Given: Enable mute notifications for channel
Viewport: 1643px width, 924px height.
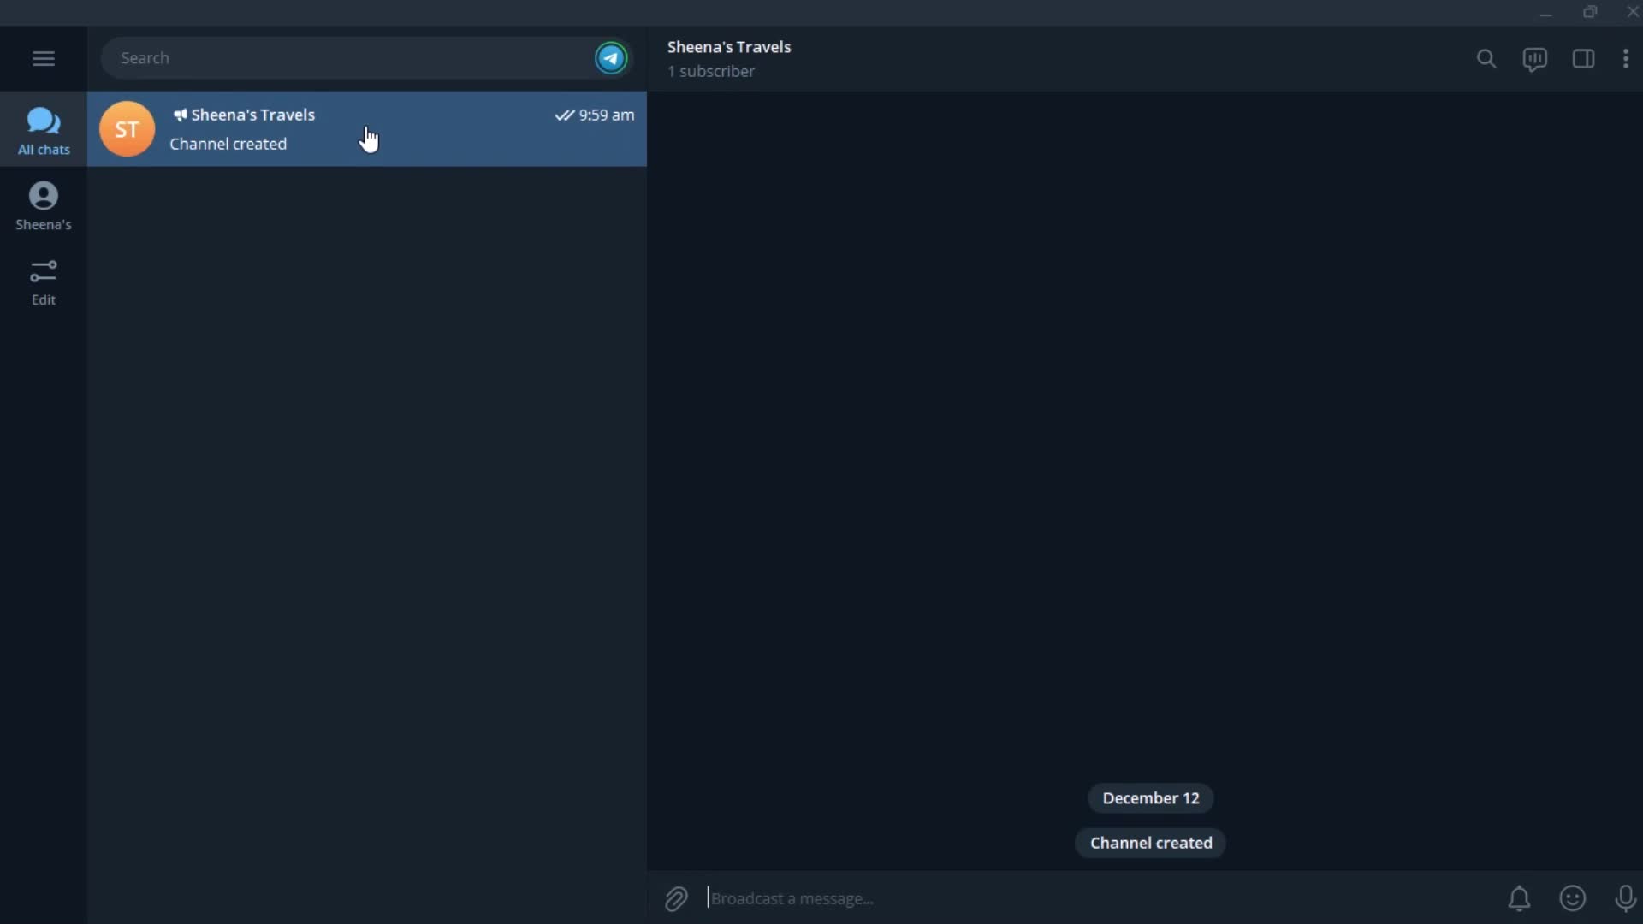Looking at the screenshot, I should pyautogui.click(x=1519, y=897).
